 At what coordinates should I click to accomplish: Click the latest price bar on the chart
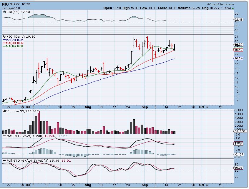(175, 47)
